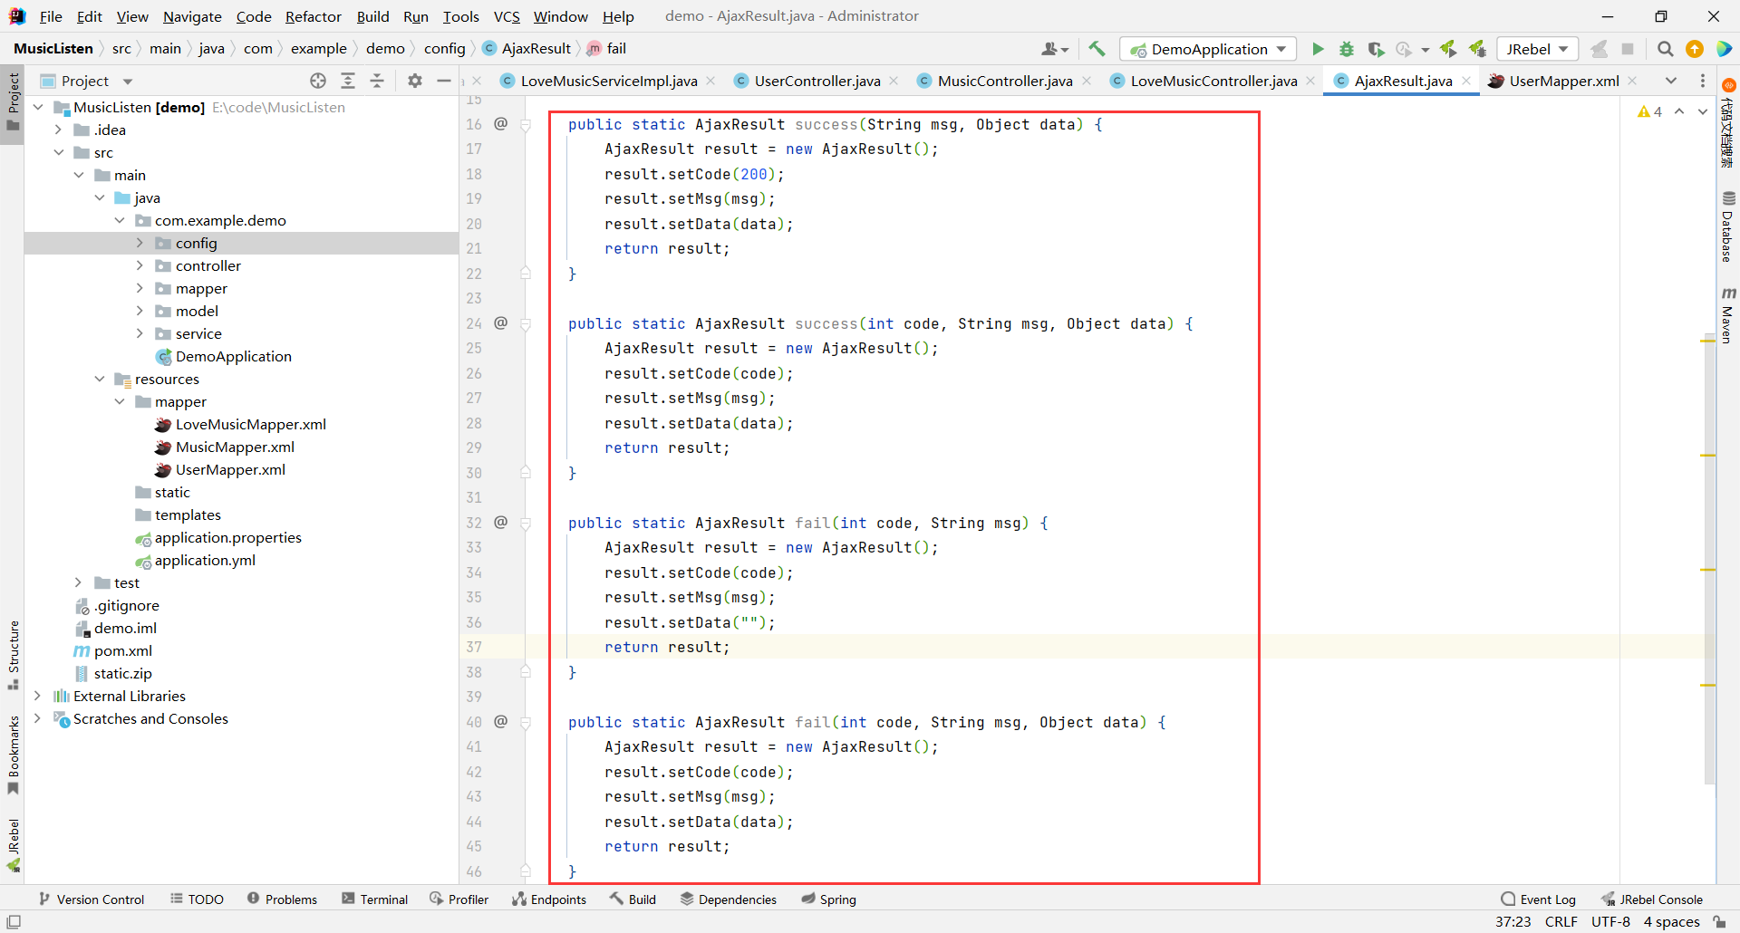The image size is (1740, 933).
Task: Open Project panel gear options
Action: [414, 81]
